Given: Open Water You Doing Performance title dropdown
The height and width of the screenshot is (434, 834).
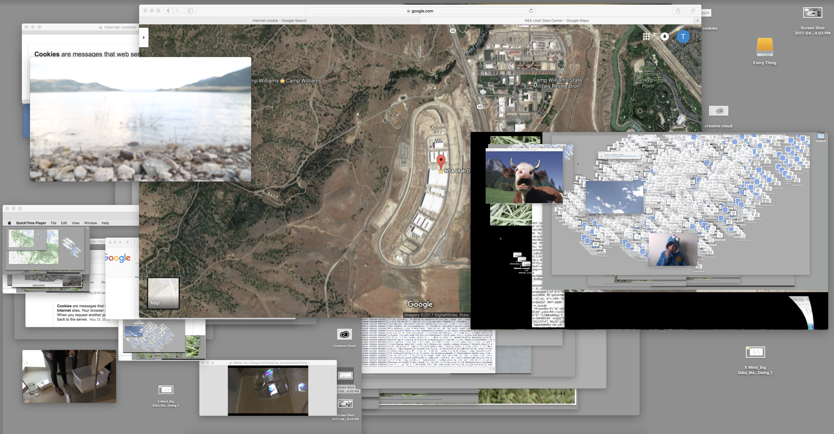Looking at the screenshot, I should [x=309, y=363].
